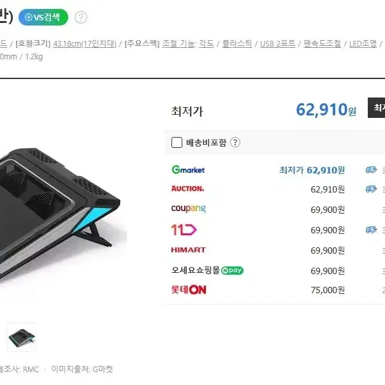Open the Himart seller logo

[x=188, y=250]
